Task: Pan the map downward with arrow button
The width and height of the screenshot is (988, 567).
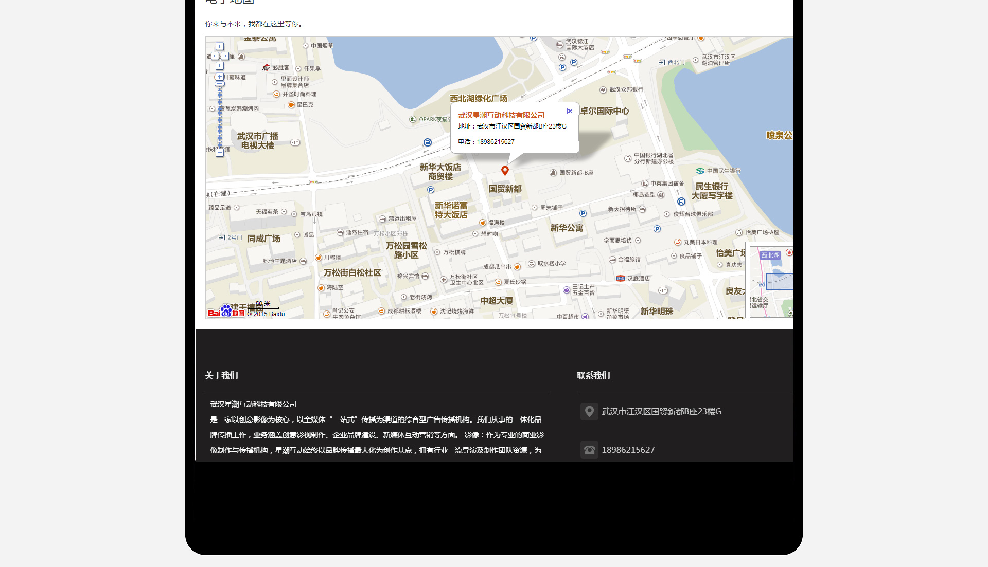Action: (220, 66)
